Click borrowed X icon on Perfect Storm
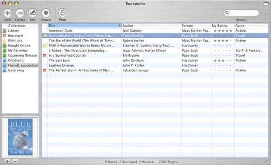The image size is (271, 165). tap(45, 70)
